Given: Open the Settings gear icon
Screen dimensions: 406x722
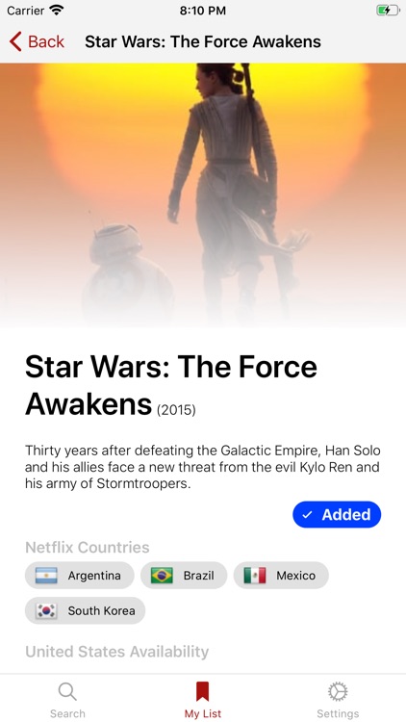Looking at the screenshot, I should 338,691.
